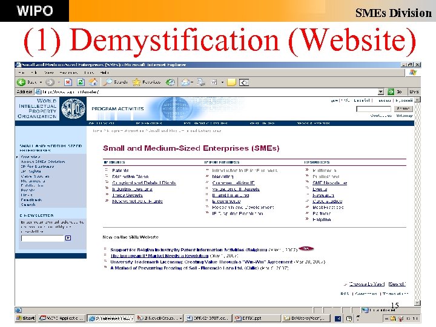The image size is (436, 327).
Task: Click the speech bubble tray icon
Action: pyautogui.click(x=349, y=319)
